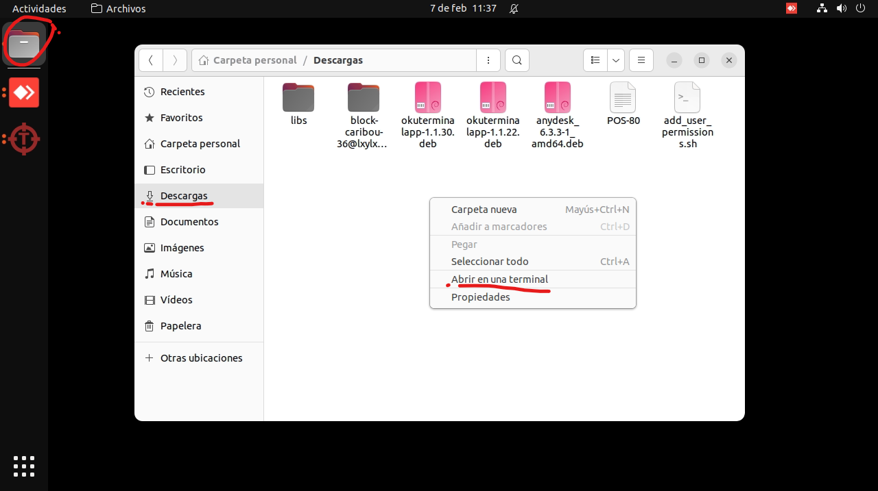The height and width of the screenshot is (491, 878).
Task: Open the Files app in dock
Action: (24, 45)
